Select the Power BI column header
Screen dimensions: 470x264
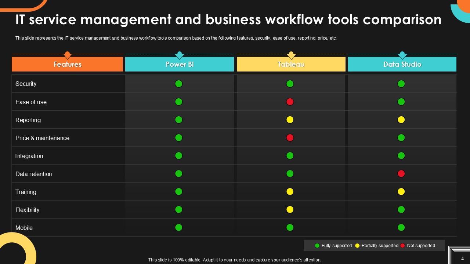coord(180,64)
